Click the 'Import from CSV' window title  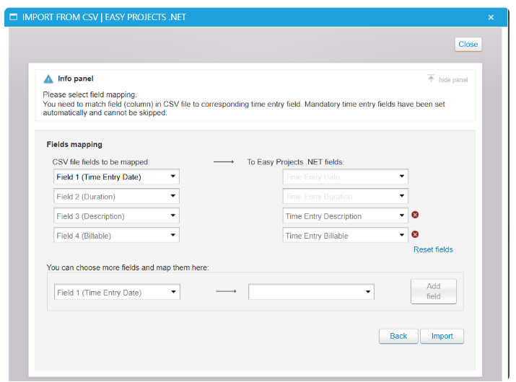104,17
